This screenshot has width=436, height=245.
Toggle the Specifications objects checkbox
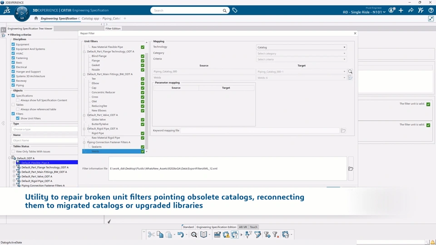(13, 96)
